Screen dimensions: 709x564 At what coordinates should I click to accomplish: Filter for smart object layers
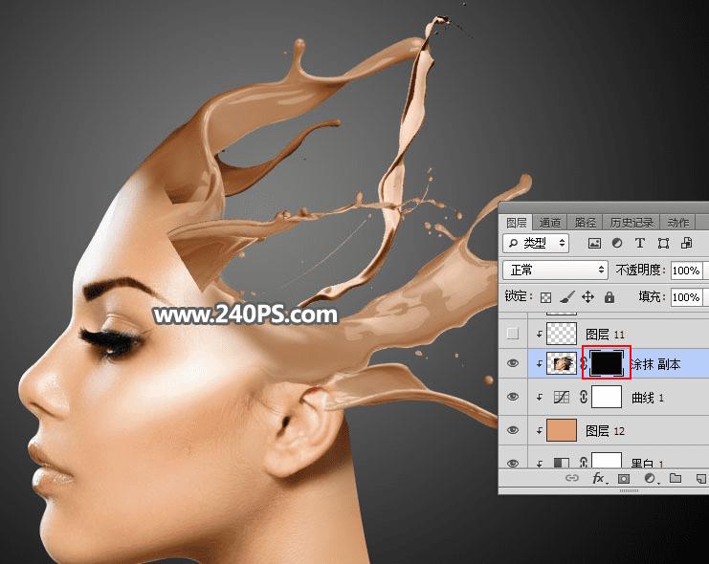(686, 243)
